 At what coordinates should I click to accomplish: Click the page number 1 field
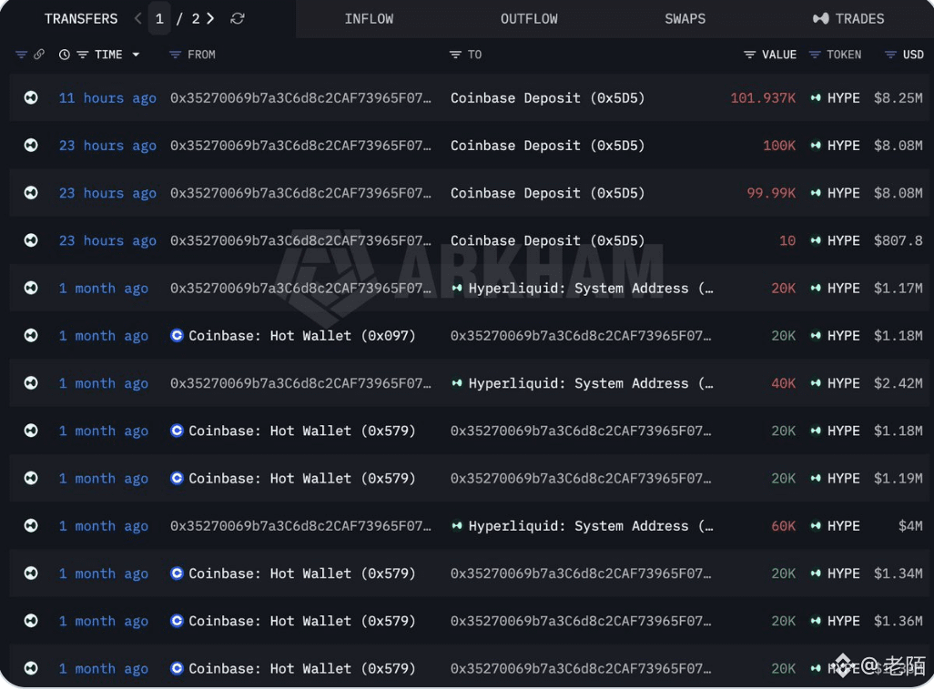[x=159, y=18]
